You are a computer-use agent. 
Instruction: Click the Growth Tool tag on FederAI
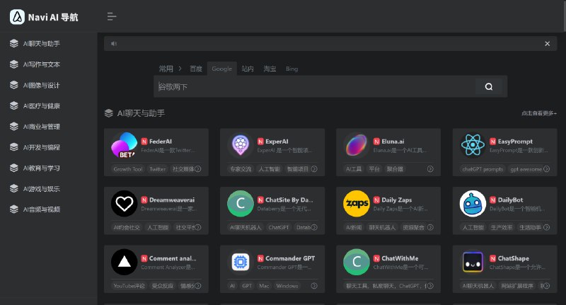click(128, 169)
